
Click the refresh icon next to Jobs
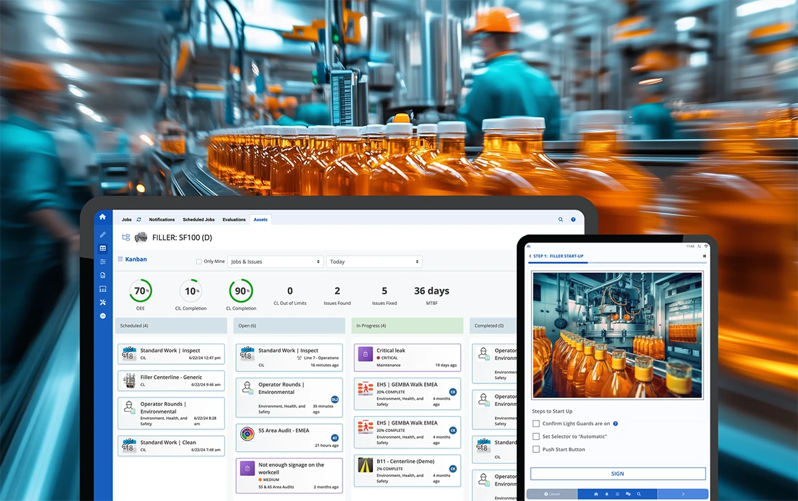(x=139, y=219)
